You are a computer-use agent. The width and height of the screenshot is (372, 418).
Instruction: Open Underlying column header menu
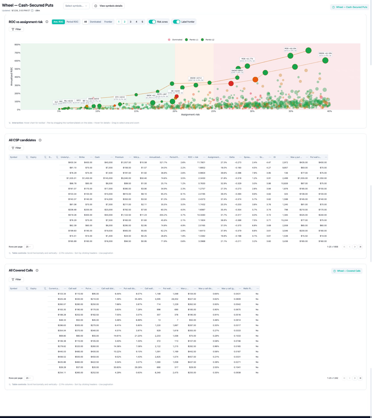(x=76, y=157)
